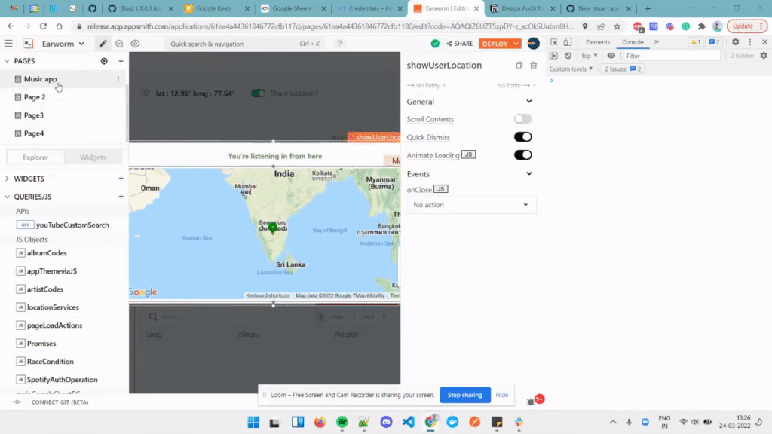Expand the WIDGETS section
The height and width of the screenshot is (434, 772).
(7, 179)
